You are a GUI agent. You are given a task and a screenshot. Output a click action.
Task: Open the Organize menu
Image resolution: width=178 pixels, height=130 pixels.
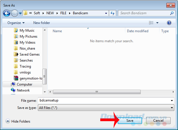[16, 23]
